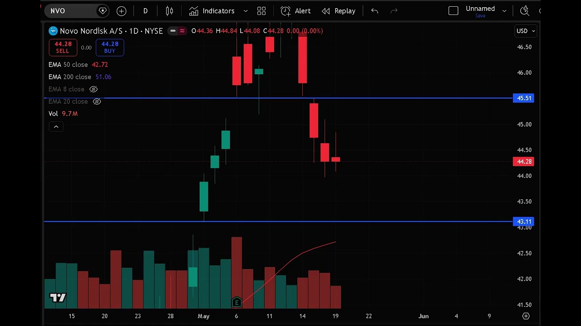The width and height of the screenshot is (581, 326).
Task: Click the spread value 0.00 between Sell and Buy
Action: 86,48
